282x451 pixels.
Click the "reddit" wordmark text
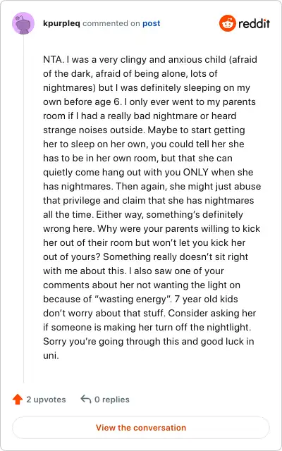click(254, 23)
